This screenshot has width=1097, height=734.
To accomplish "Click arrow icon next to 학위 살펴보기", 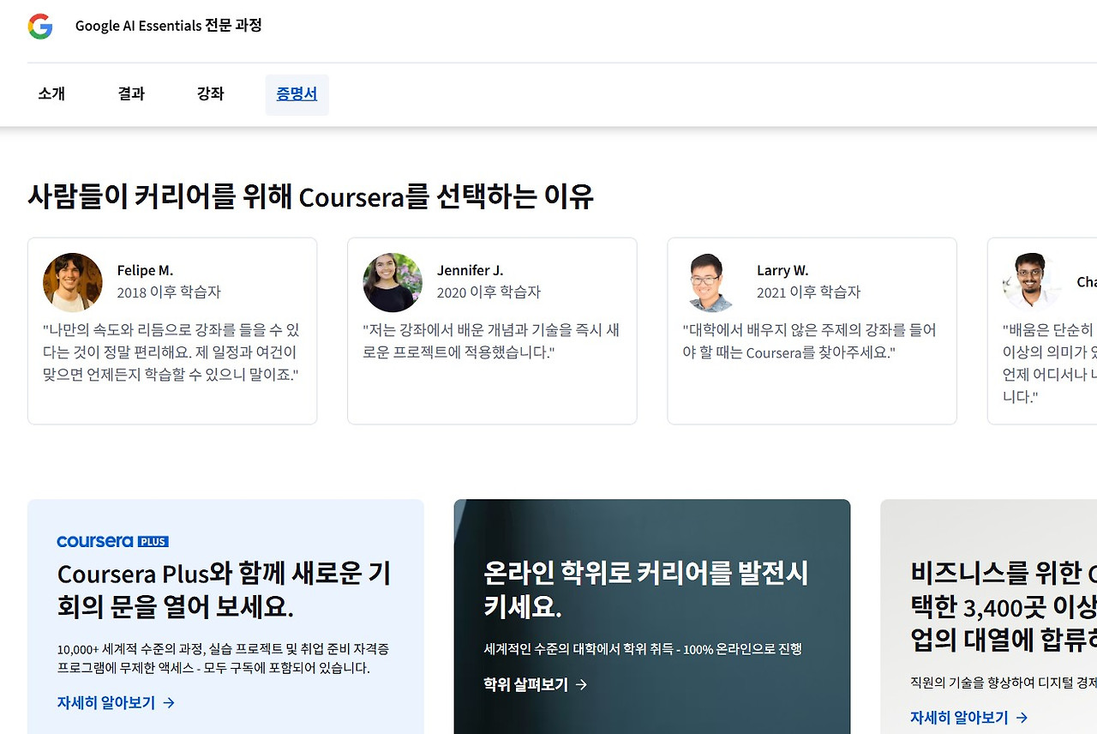I will [582, 684].
